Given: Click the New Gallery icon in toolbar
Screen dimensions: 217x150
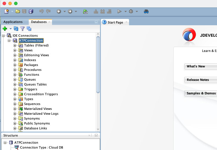Looking at the screenshot, I should (6, 11).
